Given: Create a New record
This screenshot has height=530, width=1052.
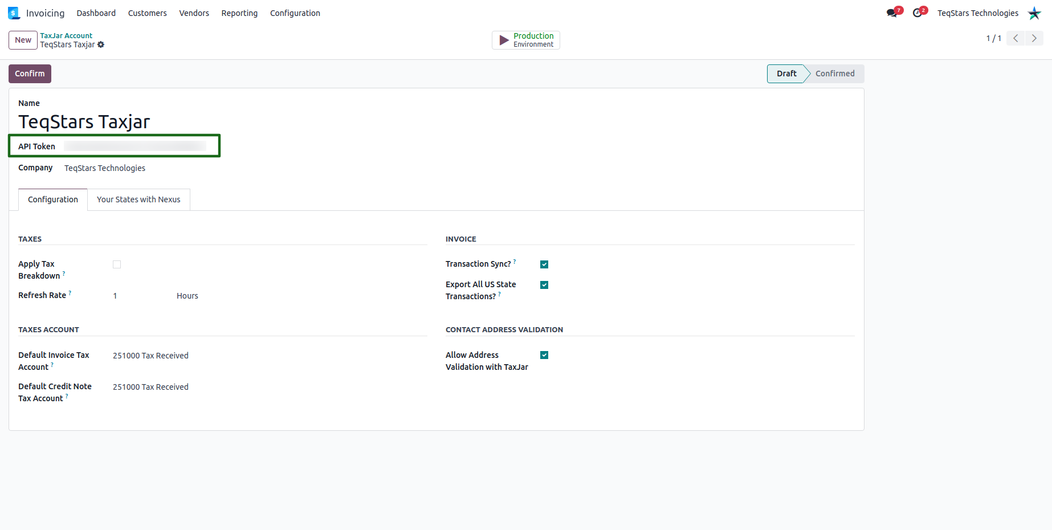Looking at the screenshot, I should (23, 40).
